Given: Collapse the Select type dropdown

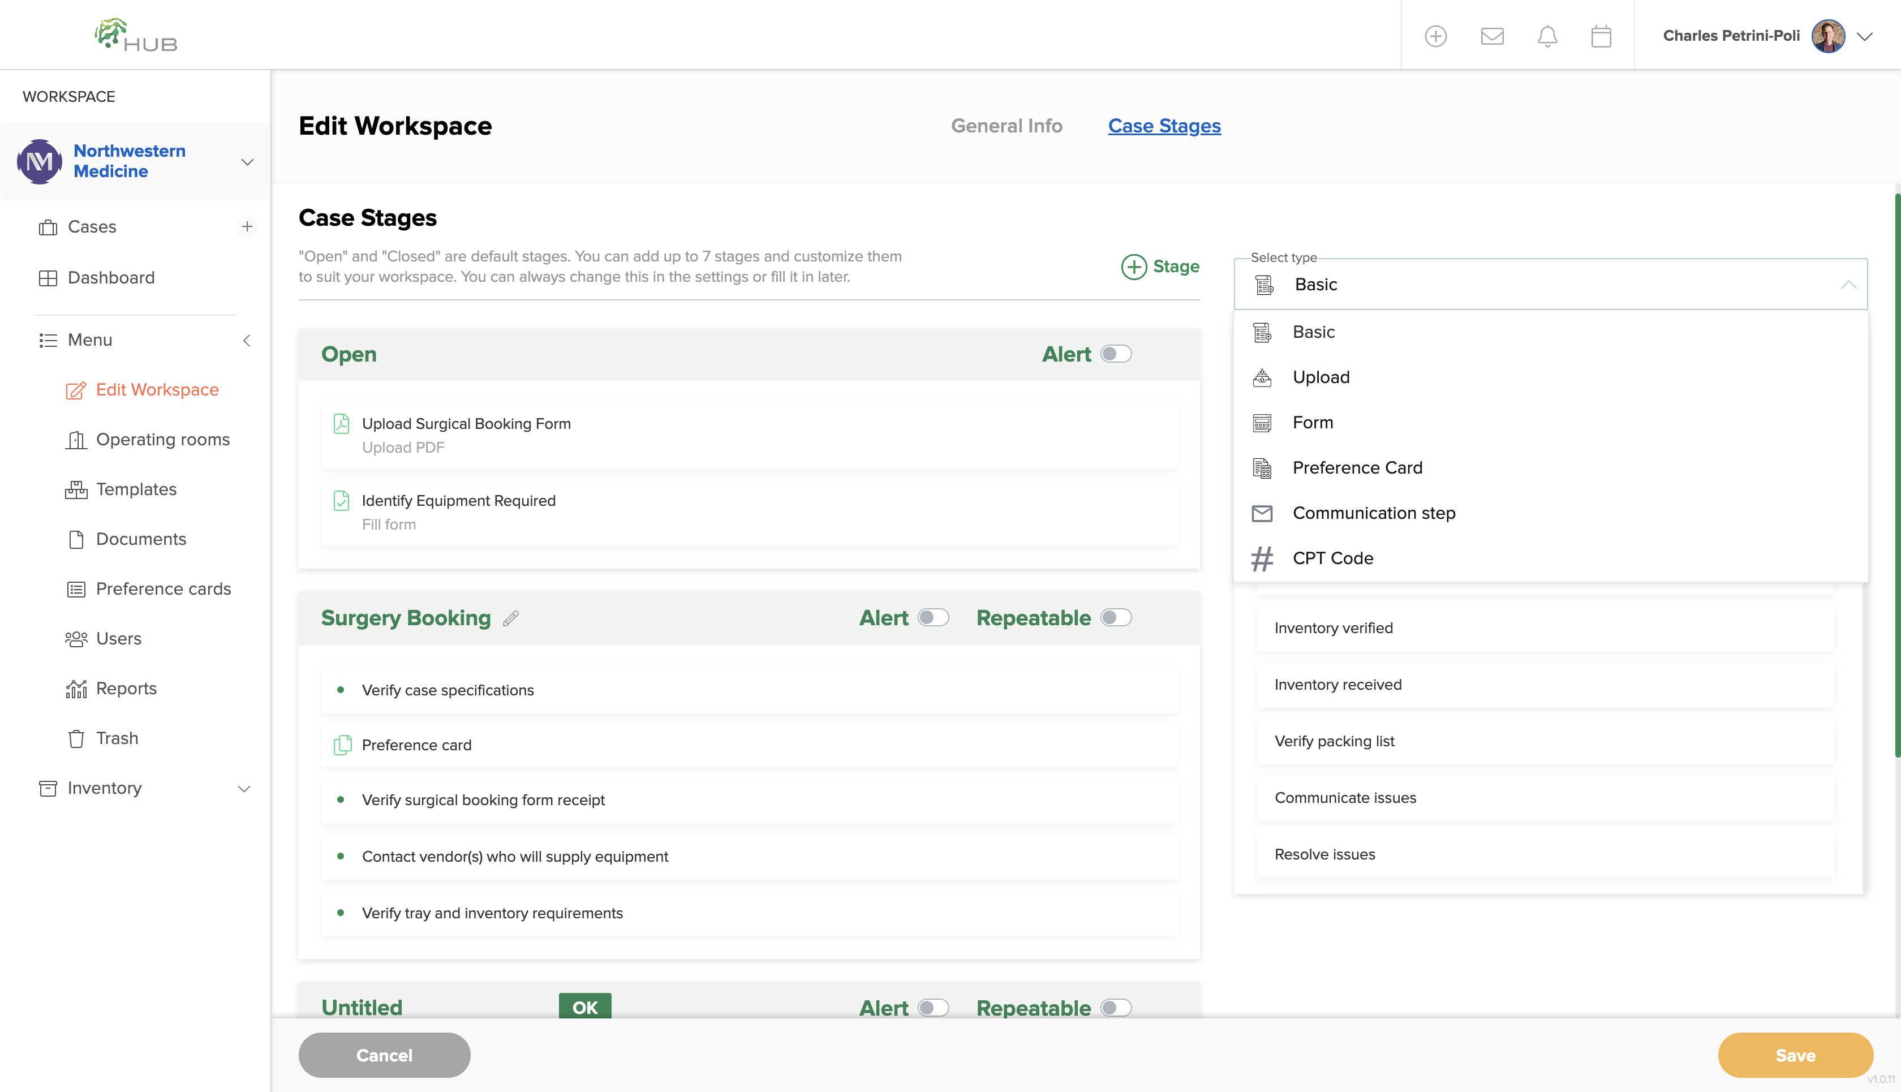Looking at the screenshot, I should [x=1848, y=284].
